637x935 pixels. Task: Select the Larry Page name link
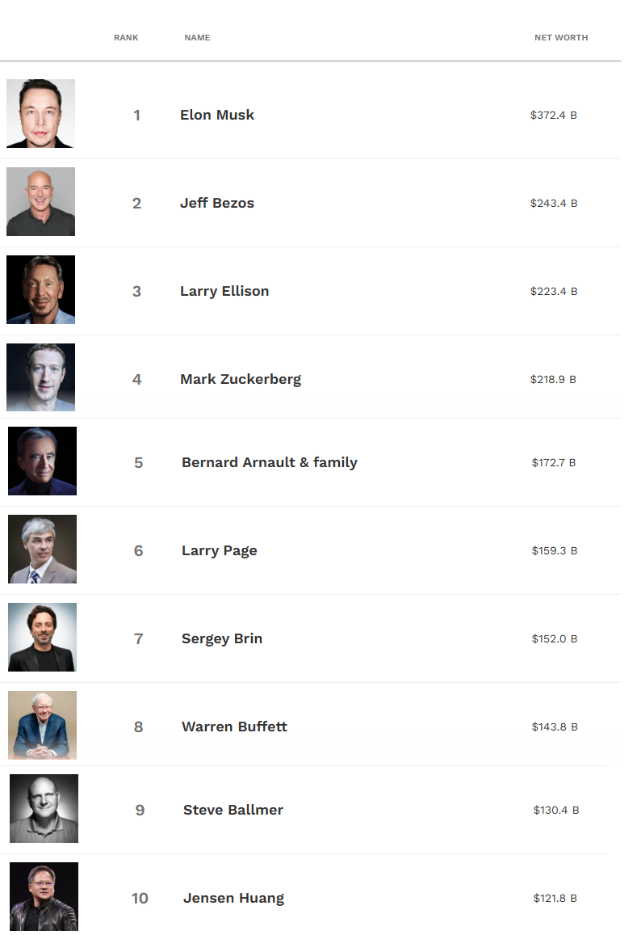click(220, 550)
